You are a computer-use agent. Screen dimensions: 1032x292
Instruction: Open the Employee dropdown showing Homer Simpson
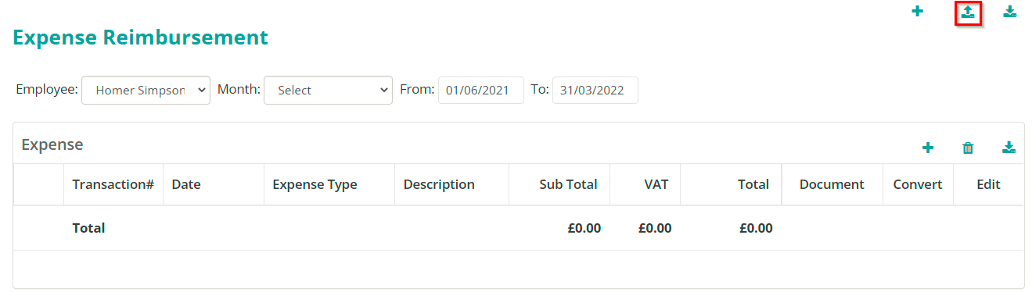(146, 90)
